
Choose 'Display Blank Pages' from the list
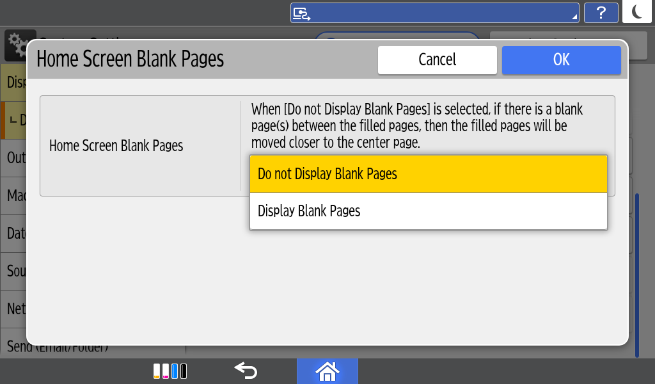tap(428, 211)
